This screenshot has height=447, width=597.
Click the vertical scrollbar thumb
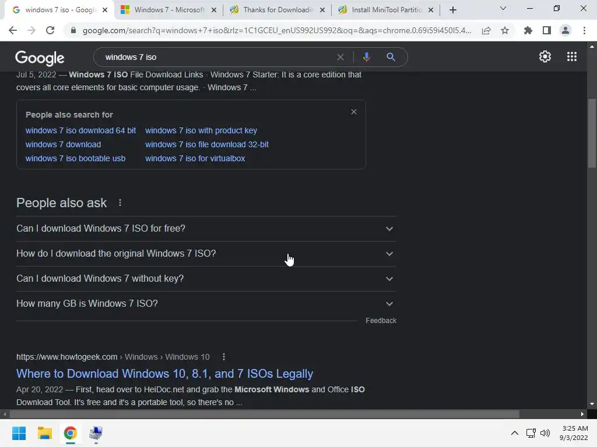coord(592,133)
